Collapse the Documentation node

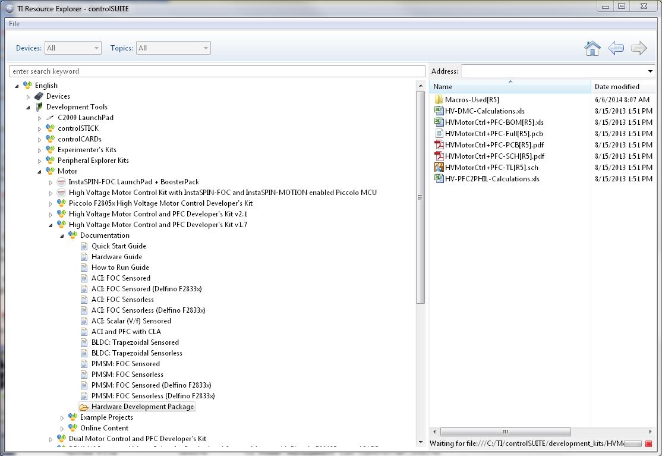click(x=62, y=236)
